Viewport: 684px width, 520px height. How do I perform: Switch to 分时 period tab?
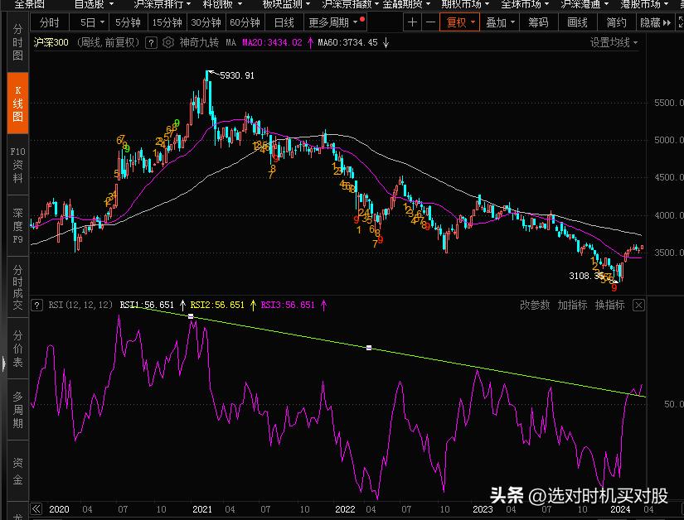tap(49, 22)
